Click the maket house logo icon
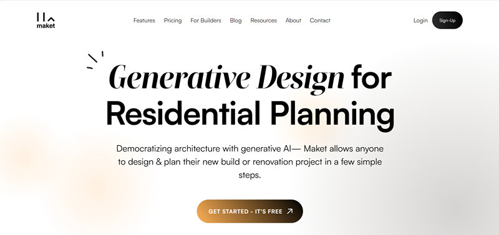 point(46,17)
